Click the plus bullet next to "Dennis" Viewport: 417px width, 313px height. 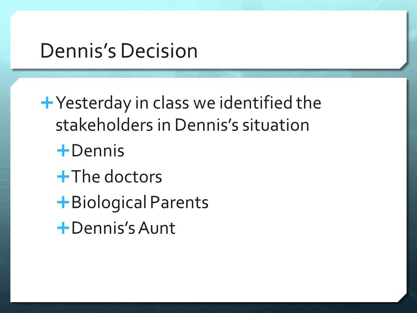(x=63, y=151)
